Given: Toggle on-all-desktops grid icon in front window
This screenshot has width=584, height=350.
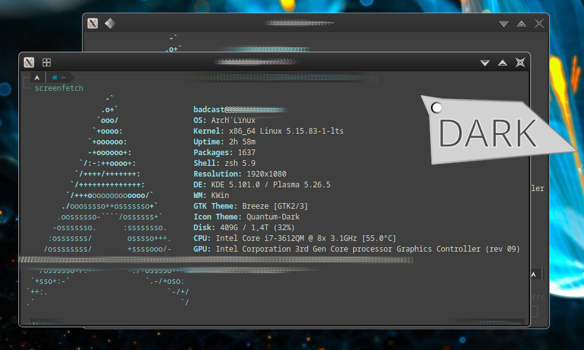Looking at the screenshot, I should [x=47, y=62].
